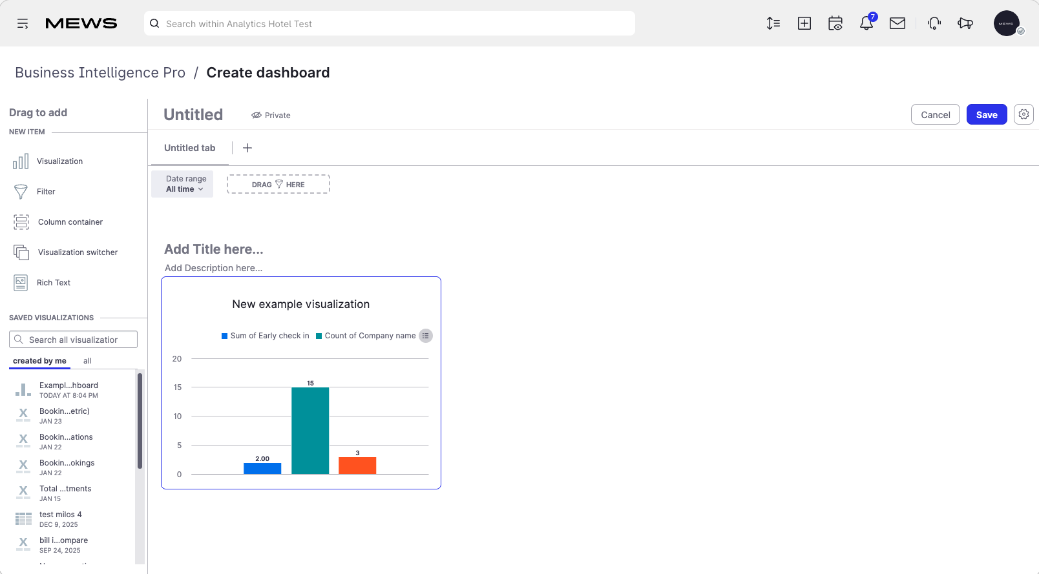Open dashboard settings gear icon
Image resolution: width=1039 pixels, height=574 pixels.
point(1023,114)
